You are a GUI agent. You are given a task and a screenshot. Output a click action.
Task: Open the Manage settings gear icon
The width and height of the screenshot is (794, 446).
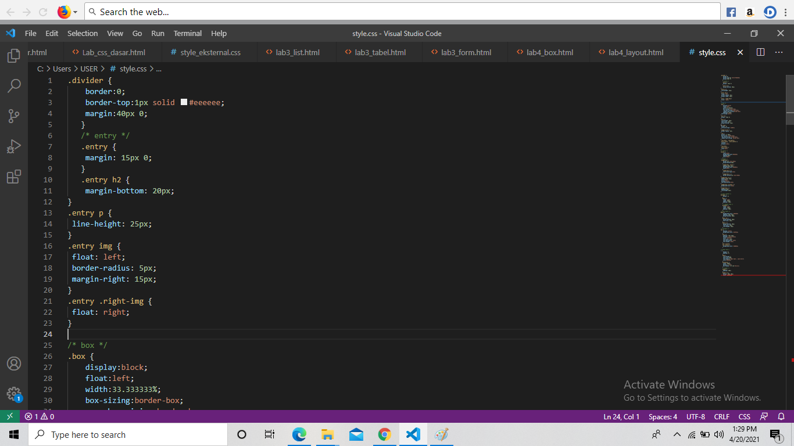pyautogui.click(x=14, y=394)
